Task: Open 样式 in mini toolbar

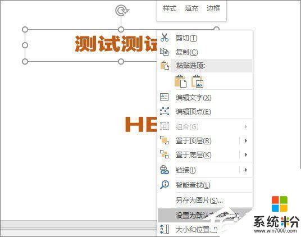Action: (170, 8)
